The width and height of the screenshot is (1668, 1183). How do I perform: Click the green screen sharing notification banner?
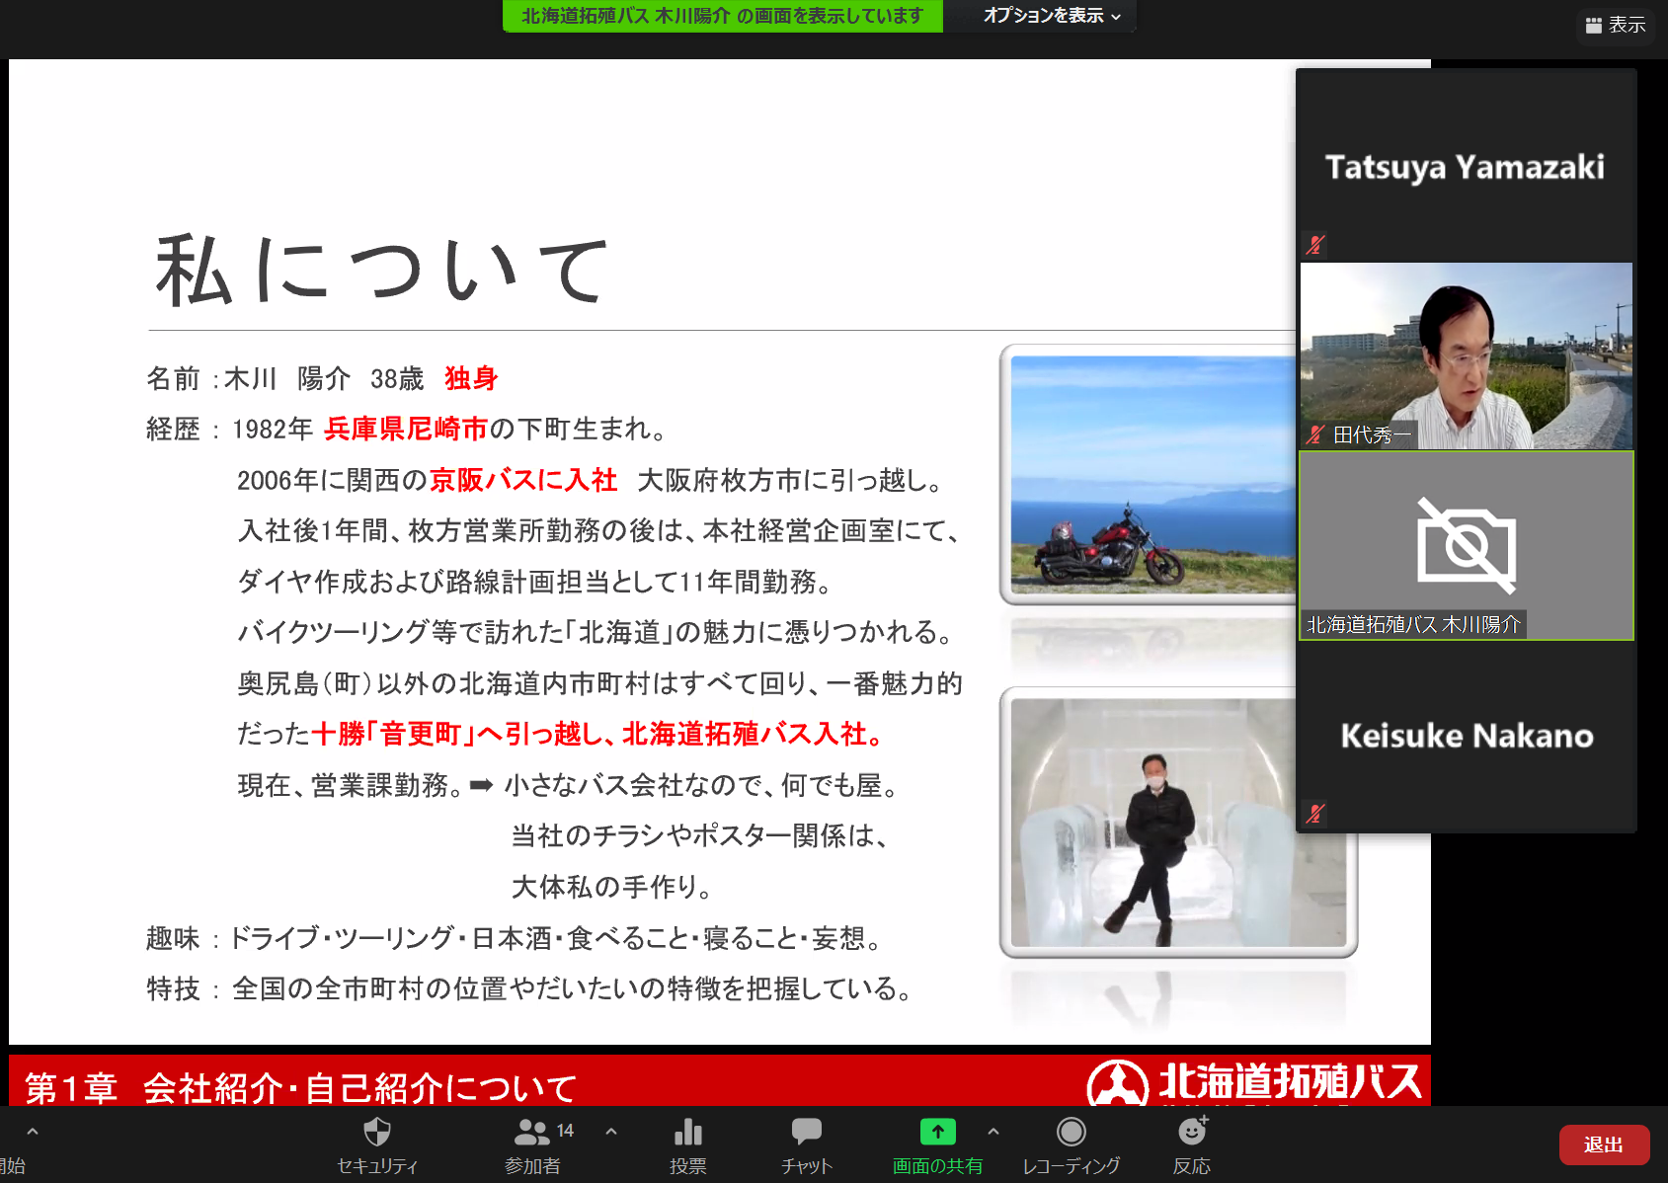tap(722, 16)
